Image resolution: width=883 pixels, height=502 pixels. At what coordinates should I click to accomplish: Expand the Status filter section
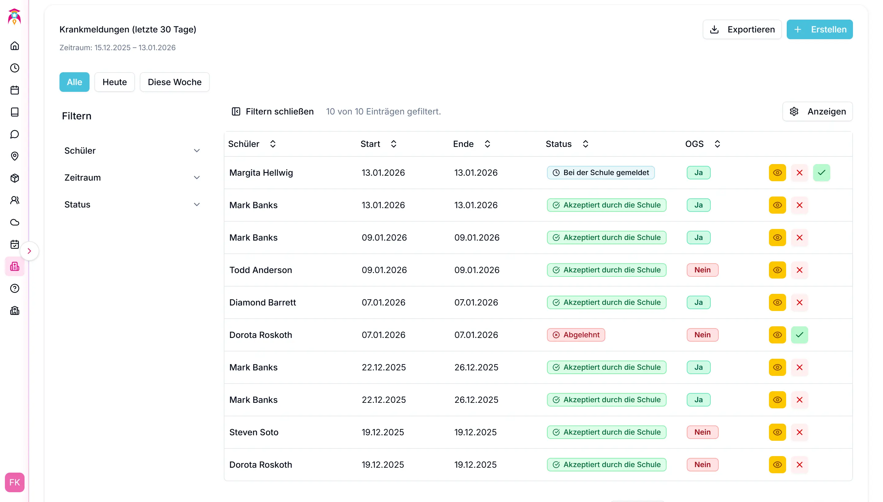point(132,204)
